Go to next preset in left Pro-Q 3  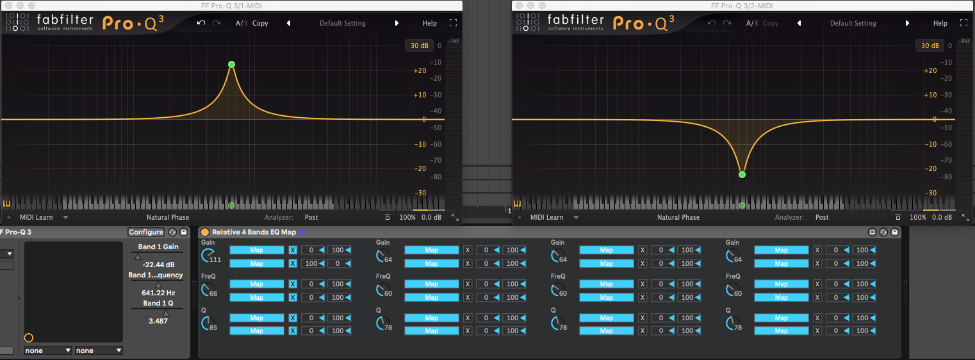pos(397,23)
